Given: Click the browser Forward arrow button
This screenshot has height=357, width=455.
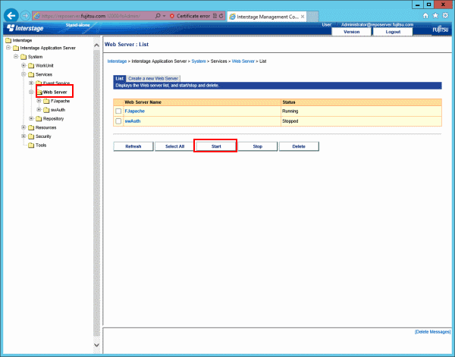Looking at the screenshot, I should (x=26, y=16).
